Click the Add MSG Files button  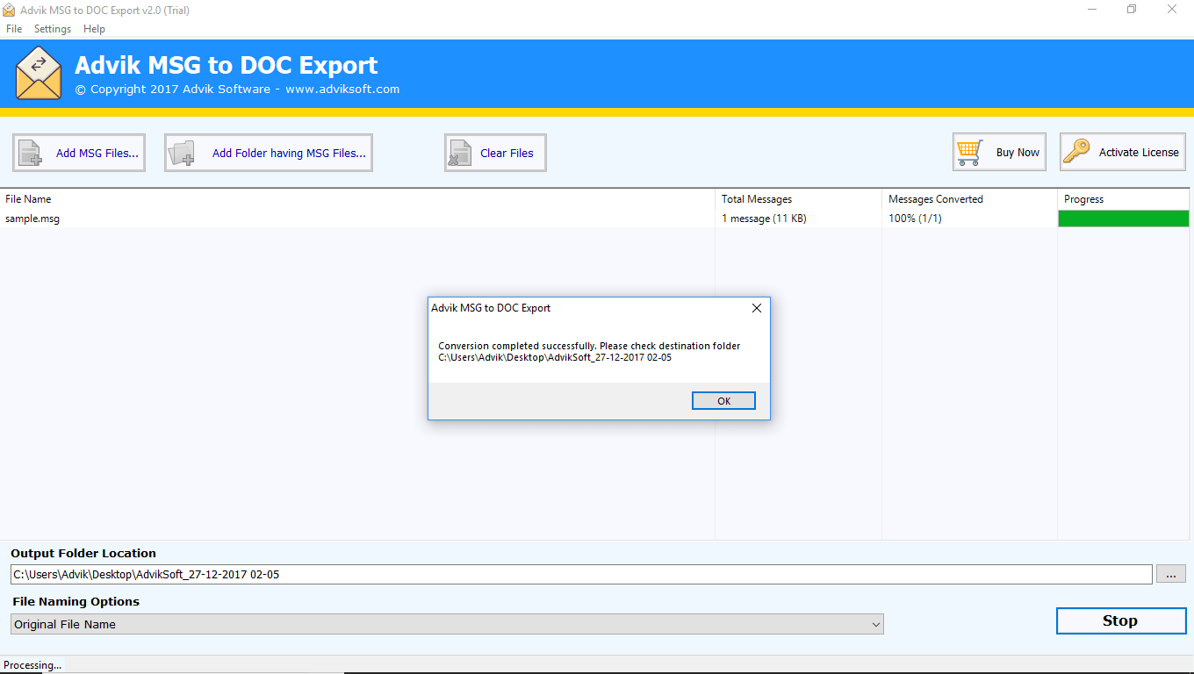[x=79, y=153]
